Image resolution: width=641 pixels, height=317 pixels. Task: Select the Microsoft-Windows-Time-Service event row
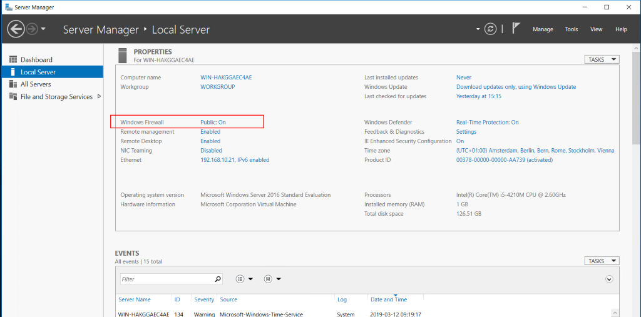tap(364, 314)
